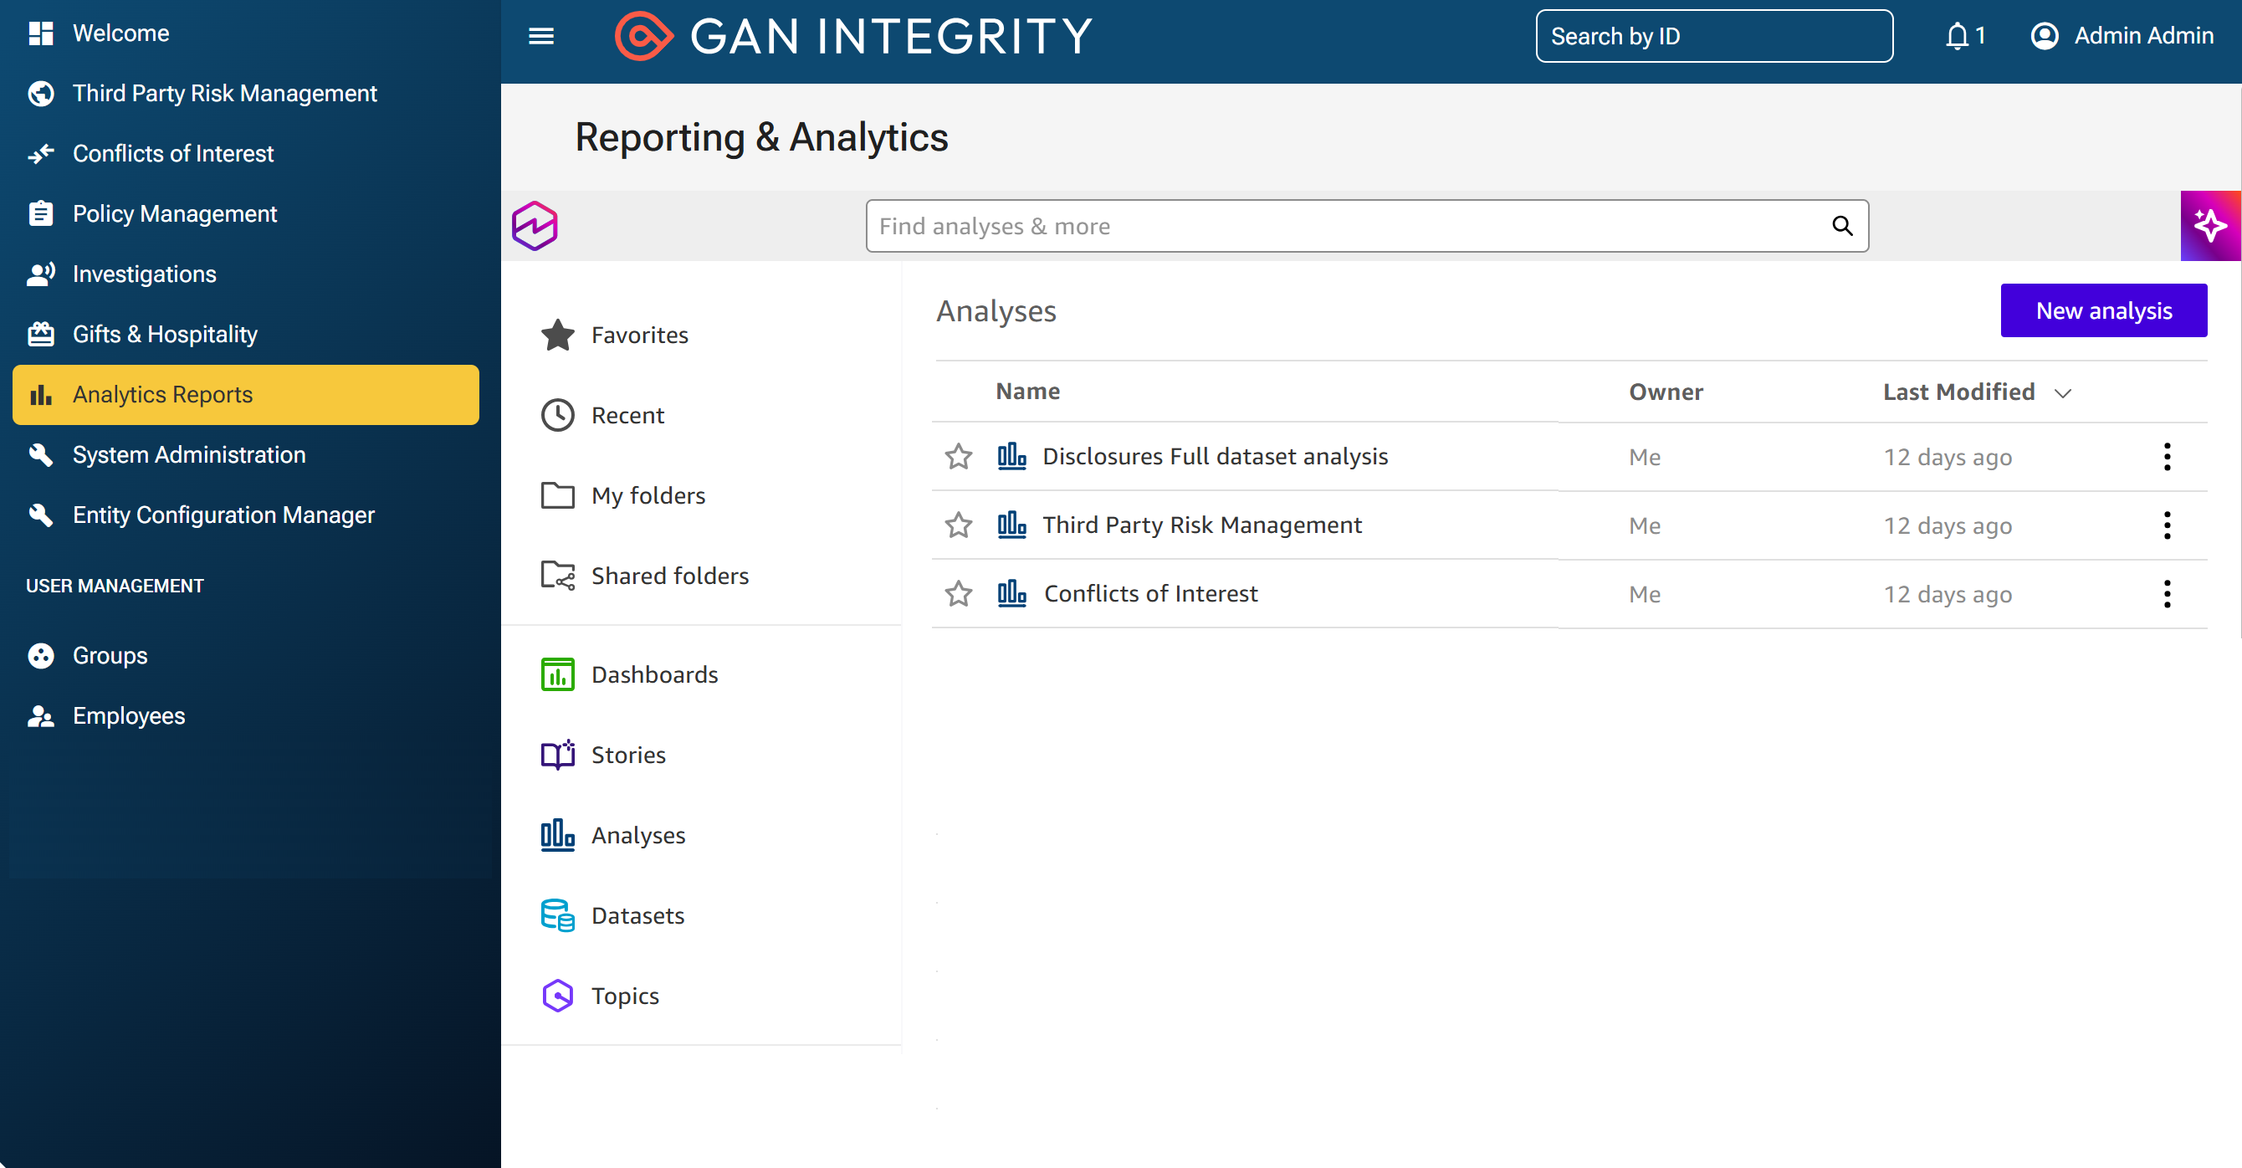Viewport: 2242px width, 1168px height.
Task: Click the search magnifier icon
Action: (x=1841, y=226)
